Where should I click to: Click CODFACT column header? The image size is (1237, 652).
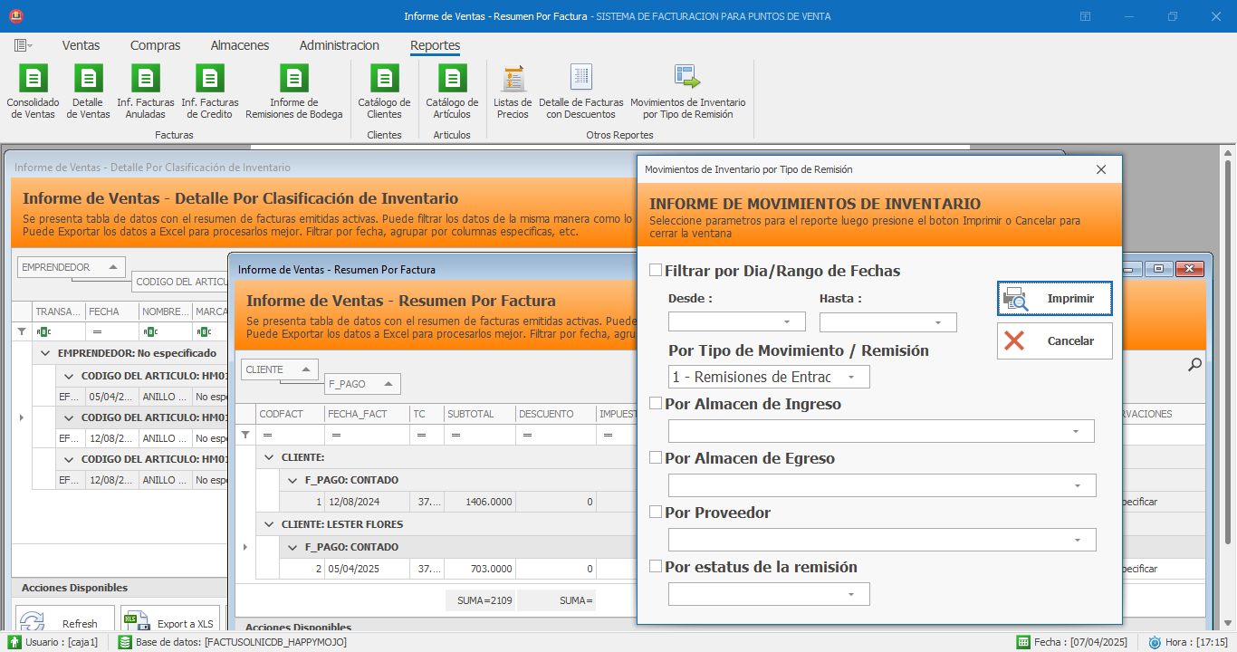pos(290,414)
